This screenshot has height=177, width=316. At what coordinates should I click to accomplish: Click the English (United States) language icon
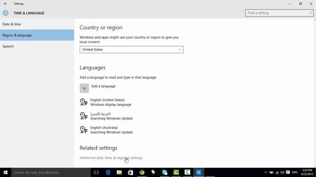(83, 102)
